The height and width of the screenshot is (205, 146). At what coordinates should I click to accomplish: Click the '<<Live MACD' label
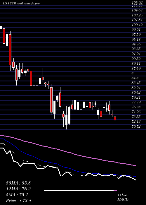(123, 197)
